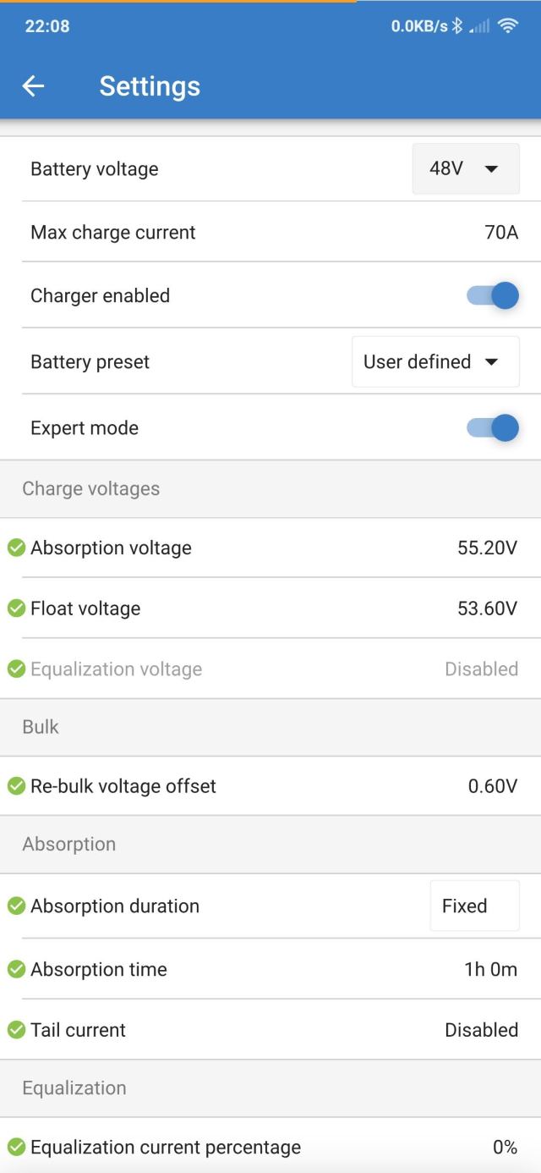Image resolution: width=541 pixels, height=1173 pixels.
Task: Click green check beside Equalization current percentage
Action: tap(16, 1147)
